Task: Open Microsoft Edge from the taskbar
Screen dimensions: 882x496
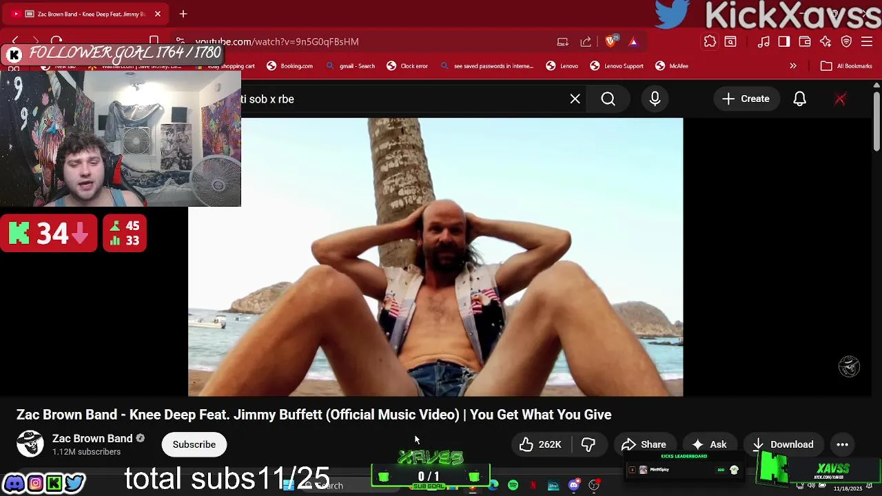Action: [493, 486]
